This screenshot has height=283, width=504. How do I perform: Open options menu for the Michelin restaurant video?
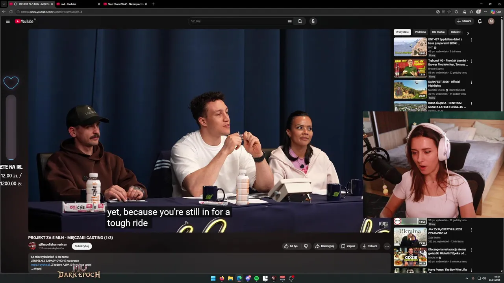tap(471, 250)
